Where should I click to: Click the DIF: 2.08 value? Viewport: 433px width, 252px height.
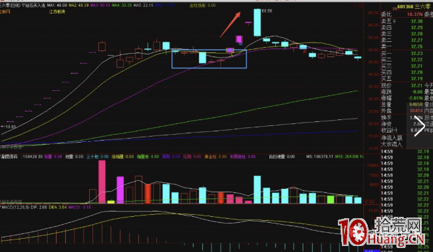point(39,207)
